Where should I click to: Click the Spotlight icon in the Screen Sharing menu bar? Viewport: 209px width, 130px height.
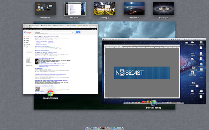click(204, 40)
